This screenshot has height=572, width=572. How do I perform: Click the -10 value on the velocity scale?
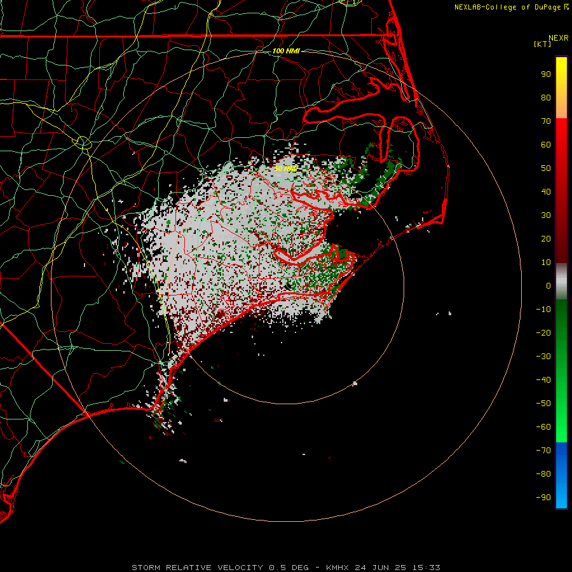(543, 310)
